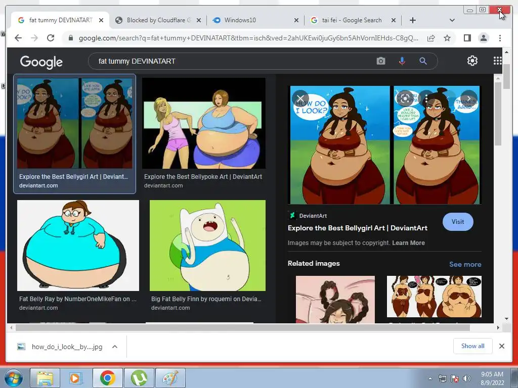Visit the DeviantArt source page
The image size is (518, 388).
pyautogui.click(x=457, y=222)
